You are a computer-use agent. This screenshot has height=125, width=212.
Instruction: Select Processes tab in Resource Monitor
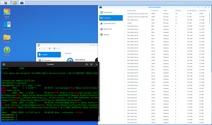[x=111, y=18]
